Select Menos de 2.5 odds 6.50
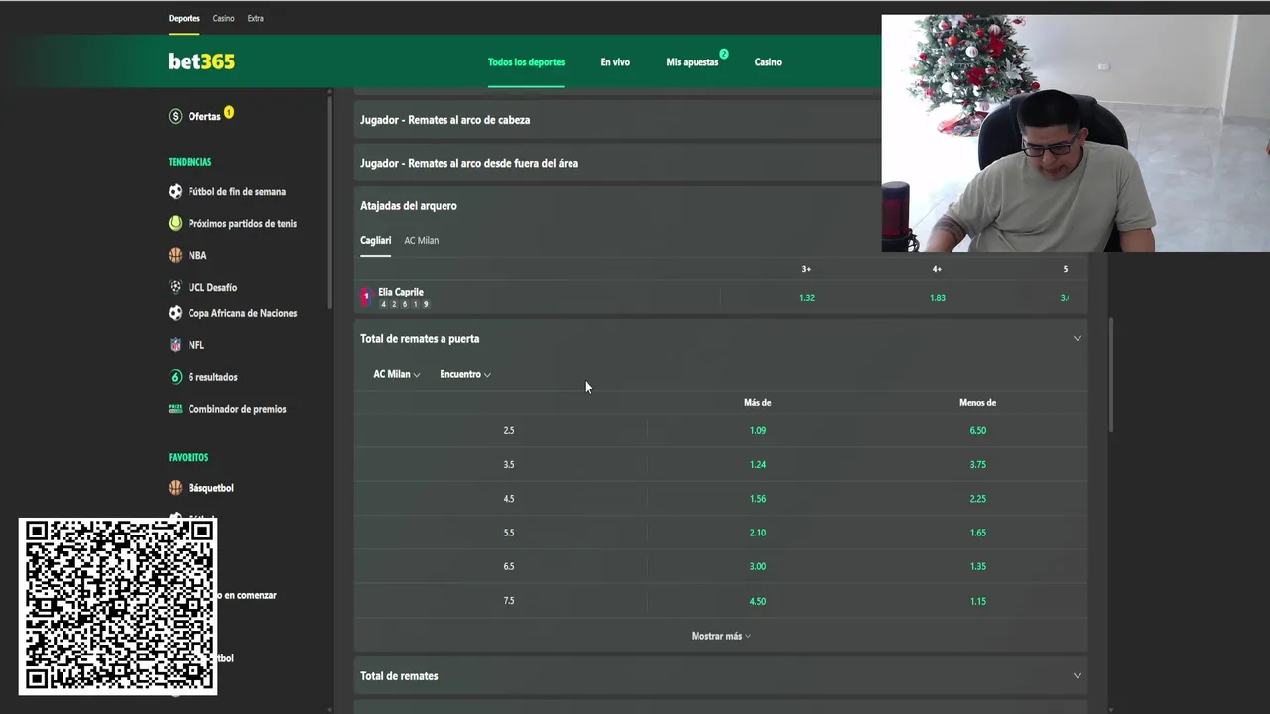This screenshot has width=1270, height=714. point(978,430)
